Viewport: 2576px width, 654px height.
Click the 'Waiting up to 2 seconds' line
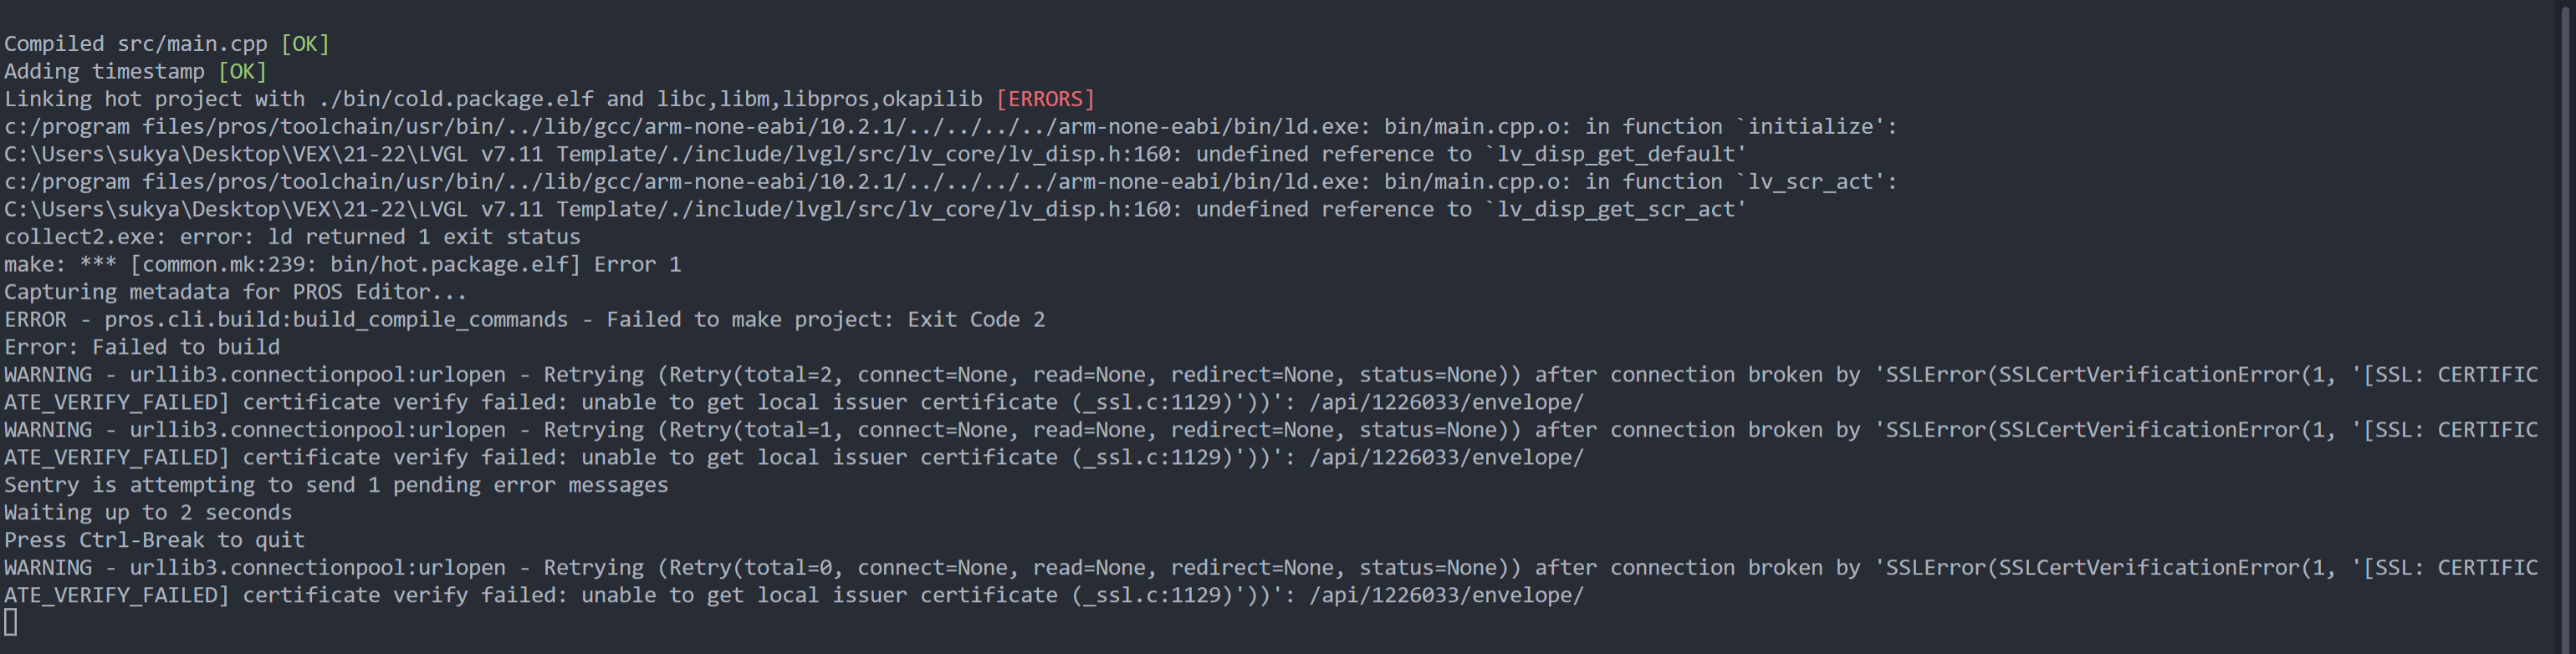point(148,512)
